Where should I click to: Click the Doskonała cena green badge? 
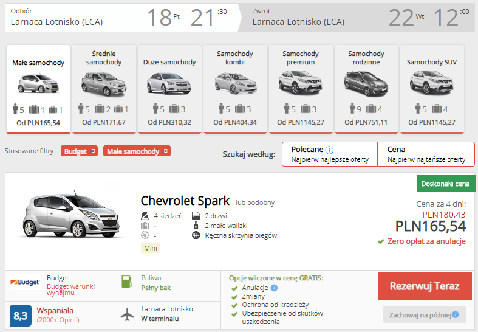pos(445,184)
